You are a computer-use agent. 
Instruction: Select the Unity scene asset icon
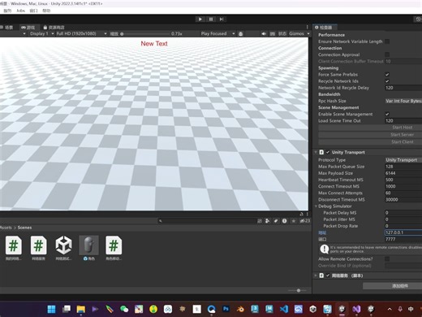pos(63,245)
